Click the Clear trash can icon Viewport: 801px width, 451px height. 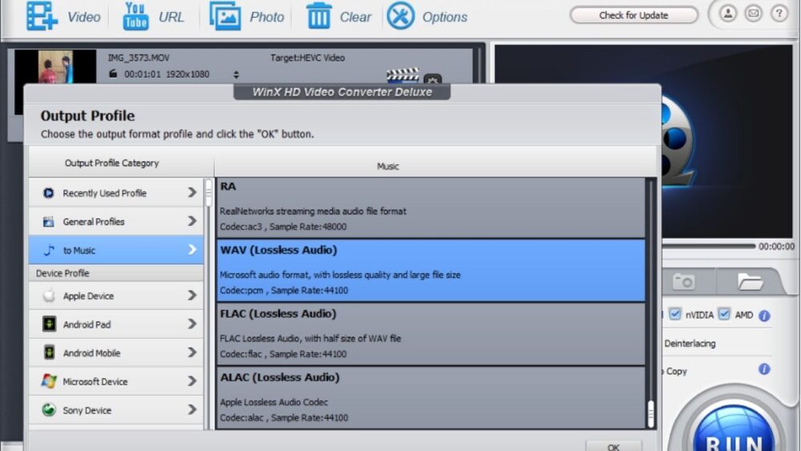pos(319,15)
